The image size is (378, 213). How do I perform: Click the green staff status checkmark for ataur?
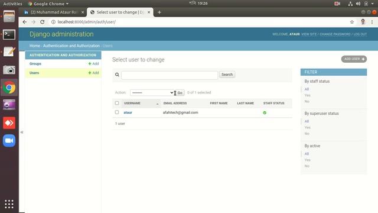click(x=265, y=112)
